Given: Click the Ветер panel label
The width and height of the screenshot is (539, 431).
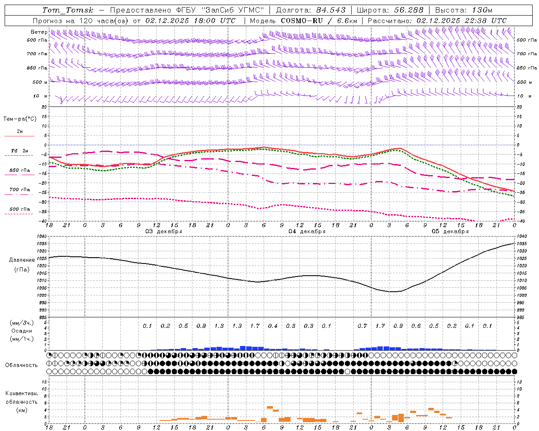Looking at the screenshot, I should [x=39, y=32].
